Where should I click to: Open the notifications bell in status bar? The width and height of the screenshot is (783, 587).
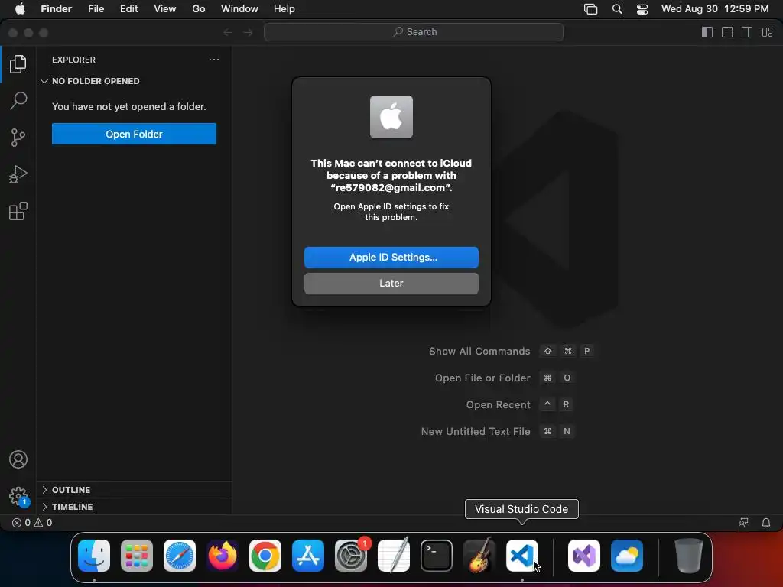(765, 523)
